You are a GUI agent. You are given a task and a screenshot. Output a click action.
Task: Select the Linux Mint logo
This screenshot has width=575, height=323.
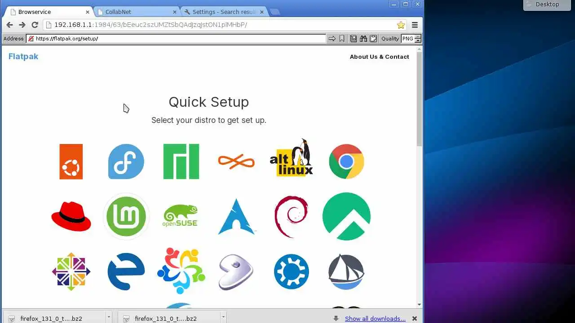126,216
